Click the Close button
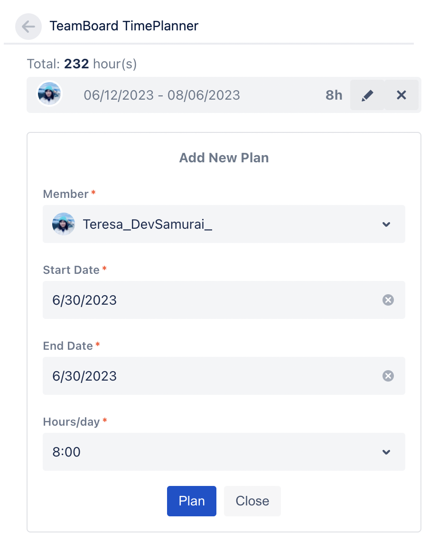The image size is (429, 541). click(252, 501)
